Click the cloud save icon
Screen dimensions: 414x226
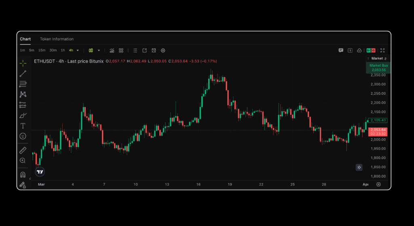pyautogui.click(x=359, y=51)
